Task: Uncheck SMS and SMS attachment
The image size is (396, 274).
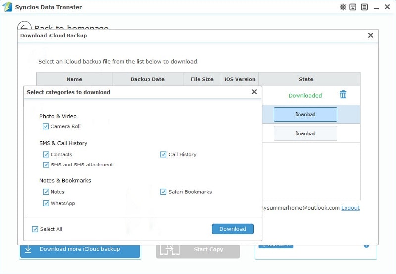Action: (x=46, y=165)
